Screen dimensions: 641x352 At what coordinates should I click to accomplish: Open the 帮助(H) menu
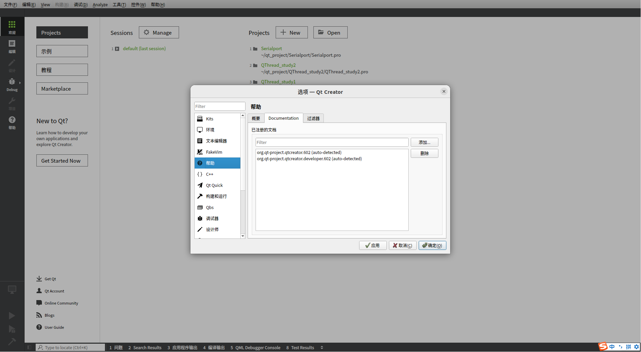pos(158,4)
